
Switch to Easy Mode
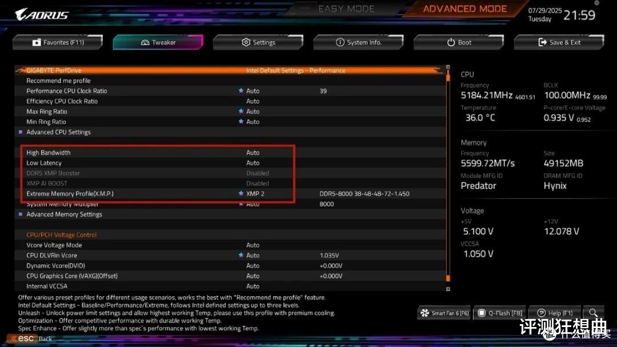point(346,9)
